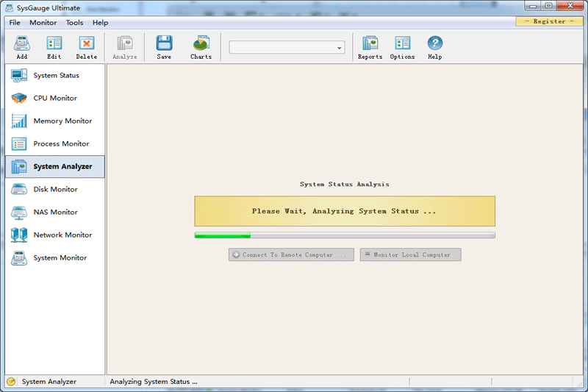Open the Charts pie icon
588x392 pixels.
201,43
